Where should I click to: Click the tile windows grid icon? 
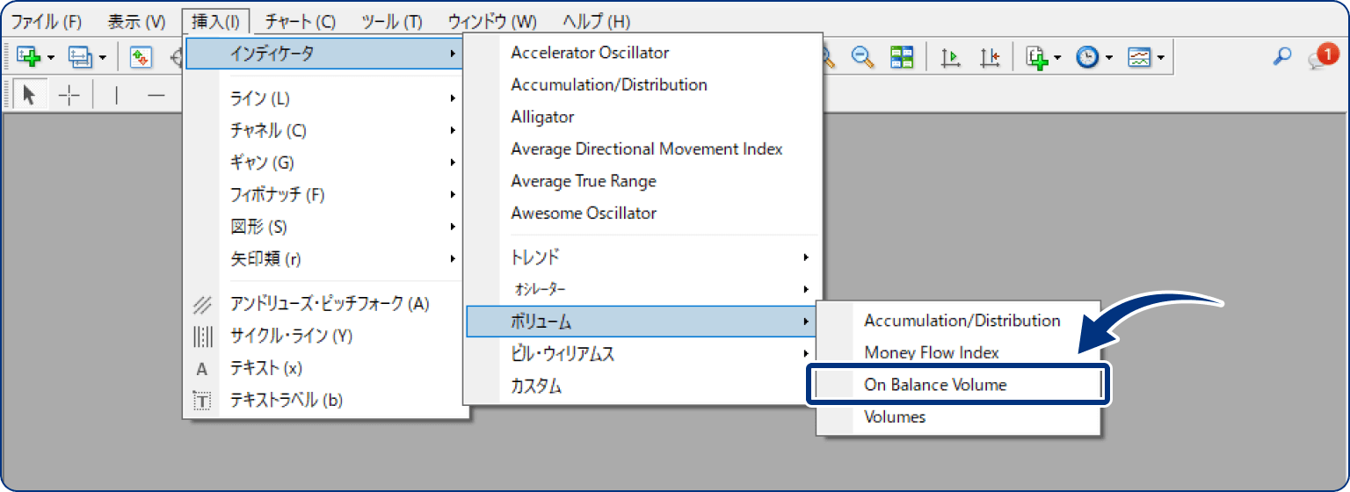coord(902,58)
